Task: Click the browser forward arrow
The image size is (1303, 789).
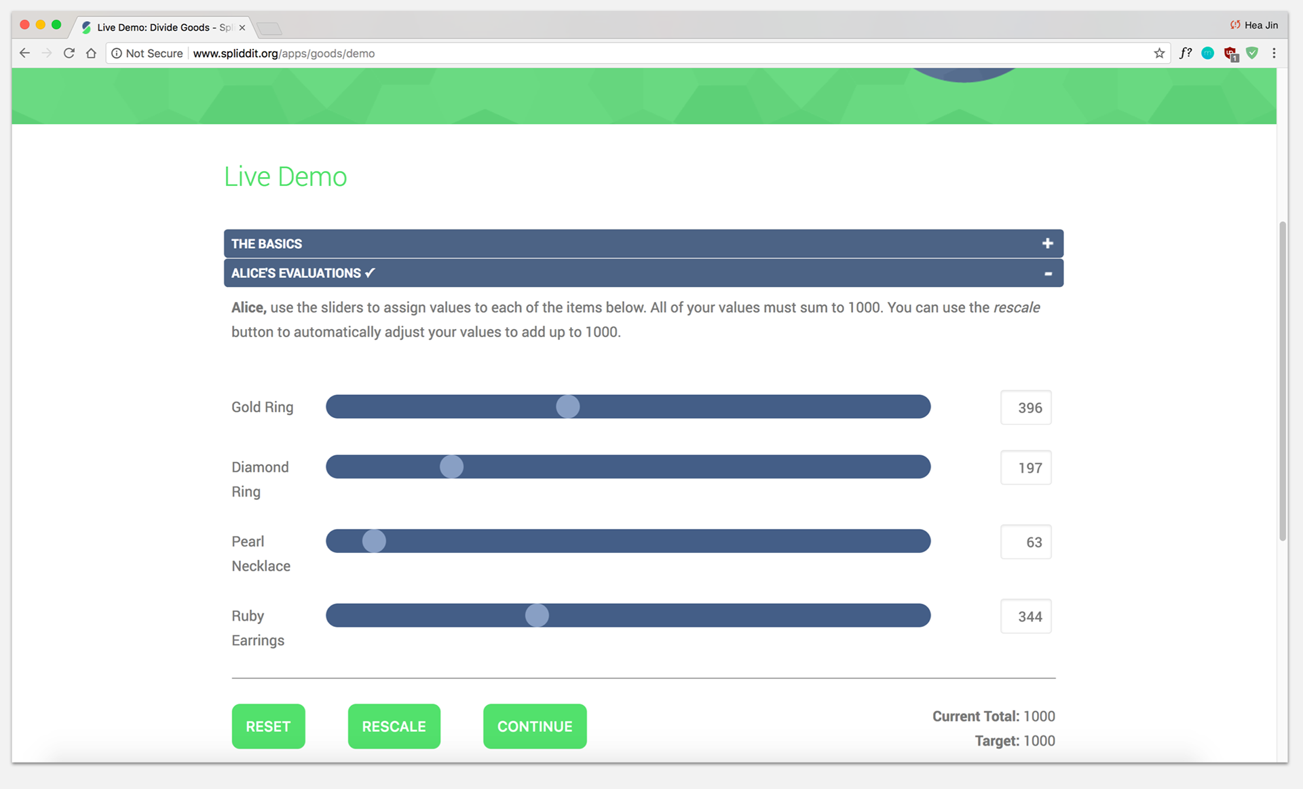Action: coord(46,53)
